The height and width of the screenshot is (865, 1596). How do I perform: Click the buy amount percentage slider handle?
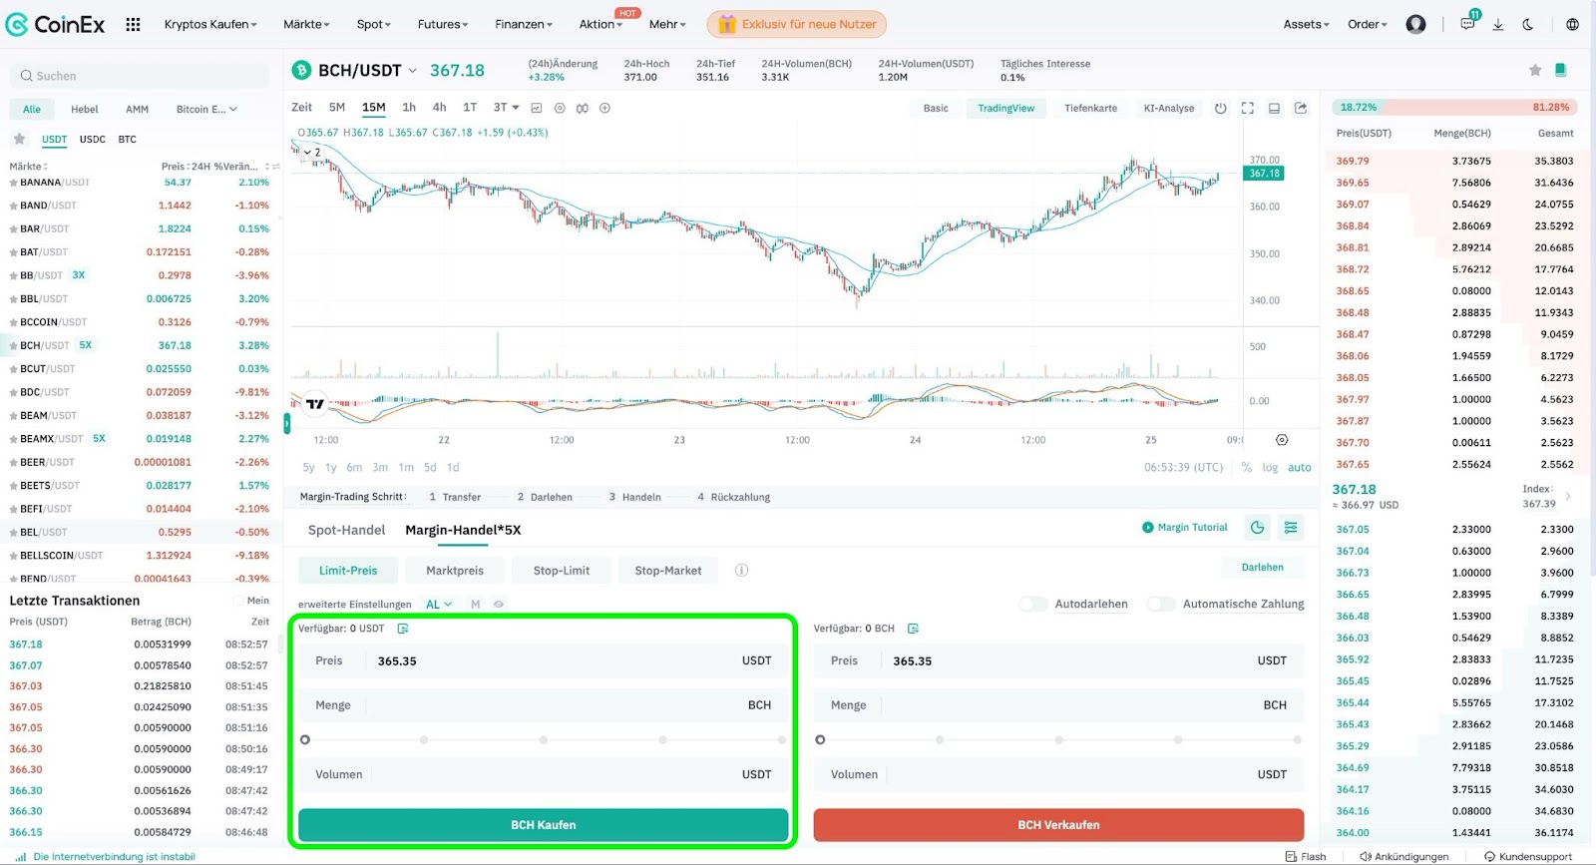[x=305, y=739]
